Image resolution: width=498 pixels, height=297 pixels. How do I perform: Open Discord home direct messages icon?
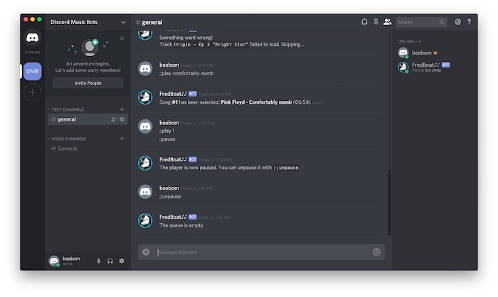(33, 38)
